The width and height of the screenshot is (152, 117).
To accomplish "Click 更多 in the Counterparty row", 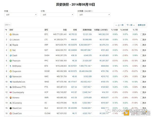I will coord(144,92).
